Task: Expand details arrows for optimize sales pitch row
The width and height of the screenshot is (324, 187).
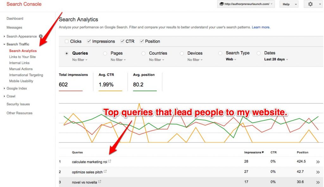Action: pos(318,172)
